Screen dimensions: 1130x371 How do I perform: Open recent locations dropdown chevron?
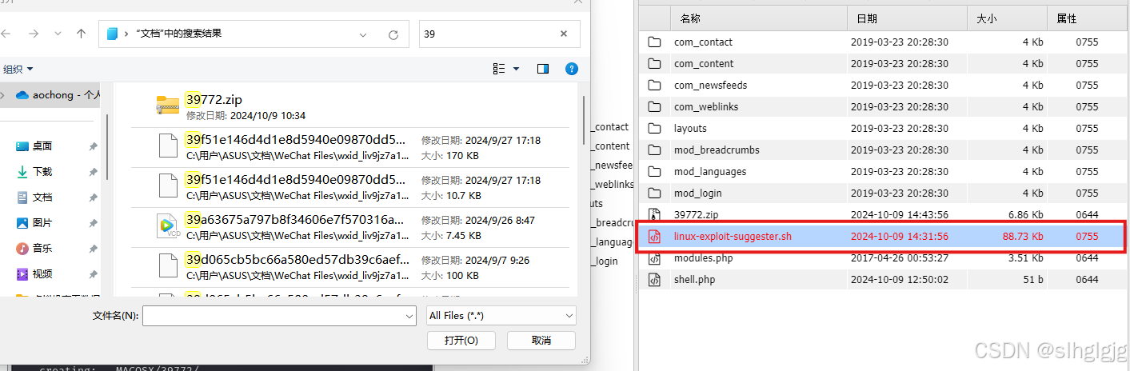coord(58,34)
